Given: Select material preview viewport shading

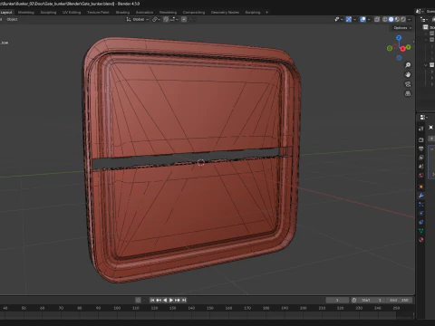Looking at the screenshot, I should 397,19.
